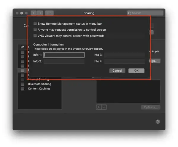
Task: Click the On column header
Action: (x=22, y=47)
